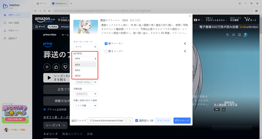262x139 pixels.
Task: Click the Prime Video bookmark icon
Action: (239, 35)
